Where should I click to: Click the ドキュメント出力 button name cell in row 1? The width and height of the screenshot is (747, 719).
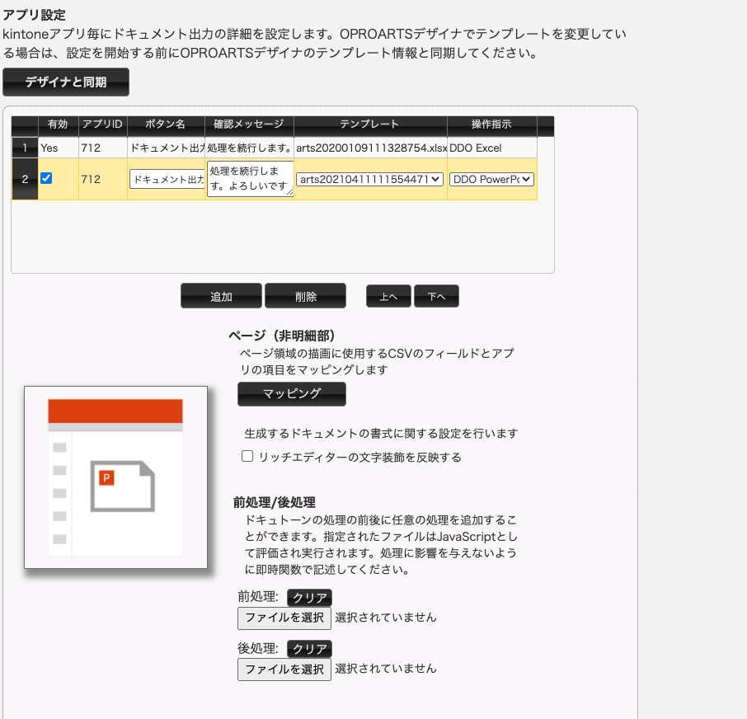click(167, 148)
